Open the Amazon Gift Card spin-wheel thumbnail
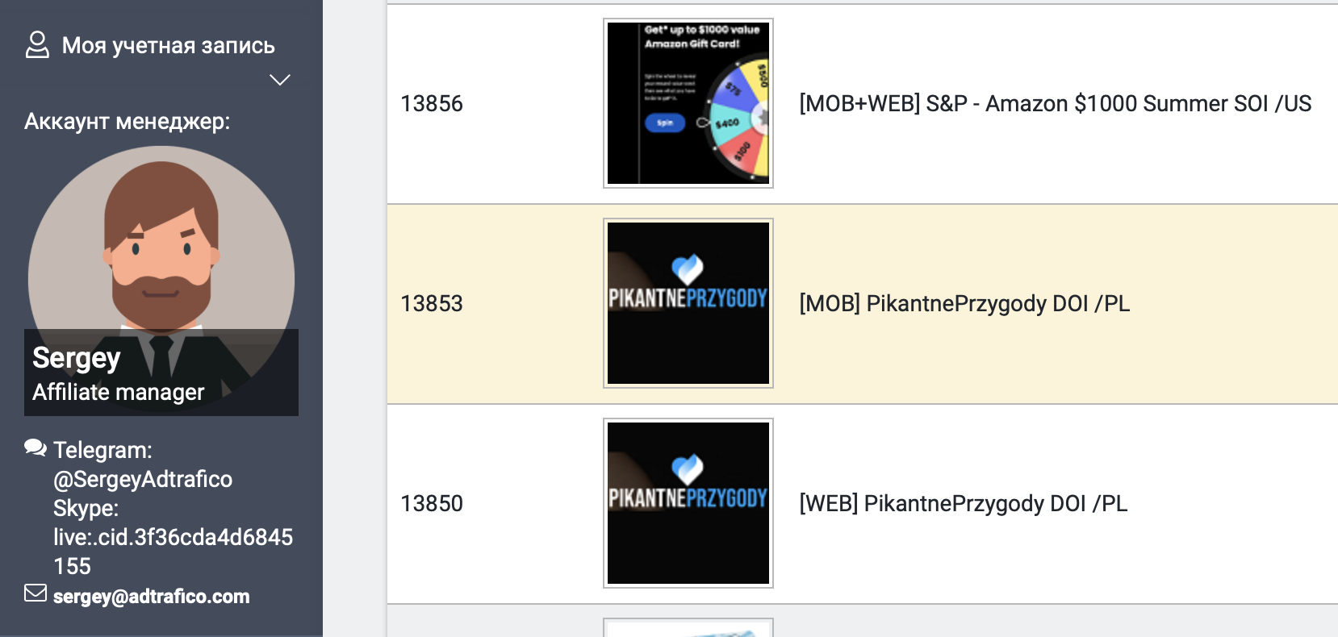 (x=688, y=103)
